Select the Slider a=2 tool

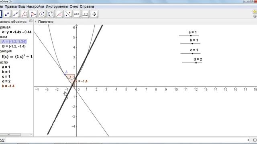point(86,14)
